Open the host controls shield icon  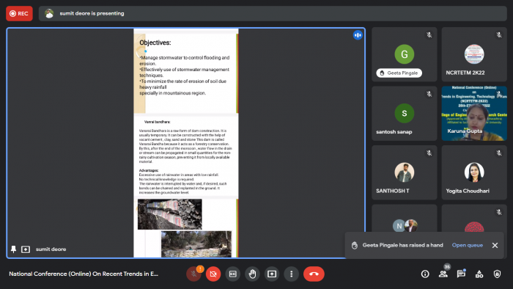click(497, 274)
